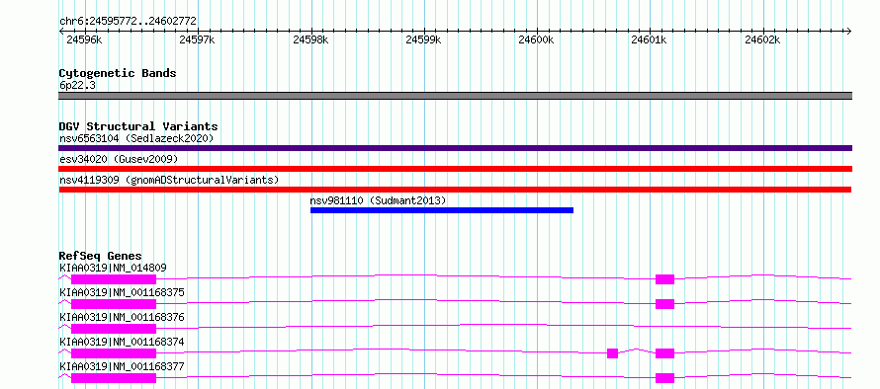Click esv34020 (Gusev2009) variant label
Screen dimensions: 880x389
(119, 159)
